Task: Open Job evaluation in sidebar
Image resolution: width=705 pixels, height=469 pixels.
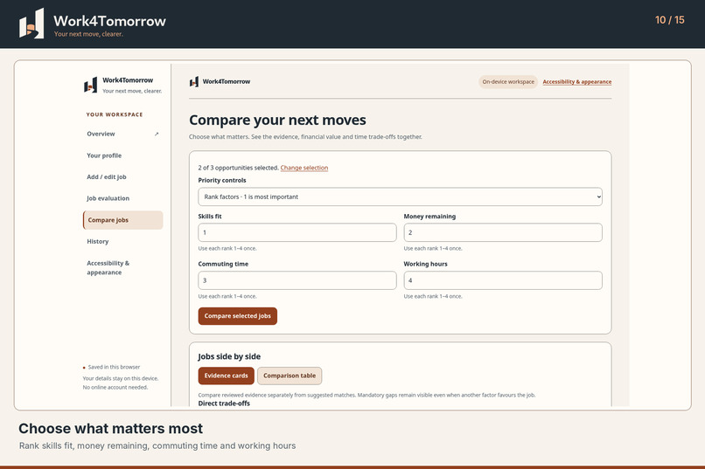Action: [122, 198]
